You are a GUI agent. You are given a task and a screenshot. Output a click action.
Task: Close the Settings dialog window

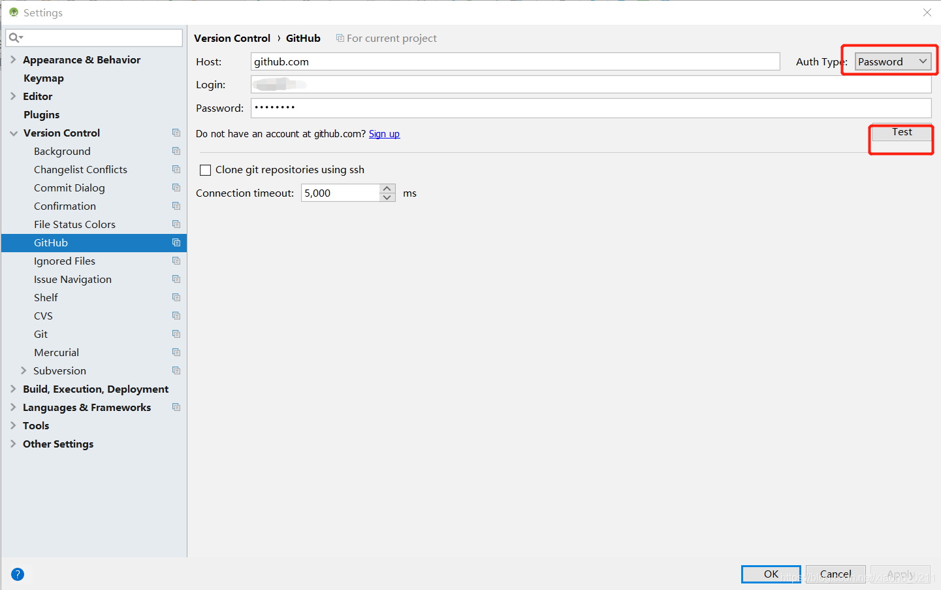click(927, 12)
